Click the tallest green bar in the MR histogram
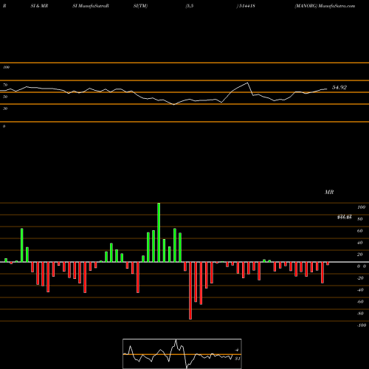The image size is (369, 369). pyautogui.click(x=159, y=232)
